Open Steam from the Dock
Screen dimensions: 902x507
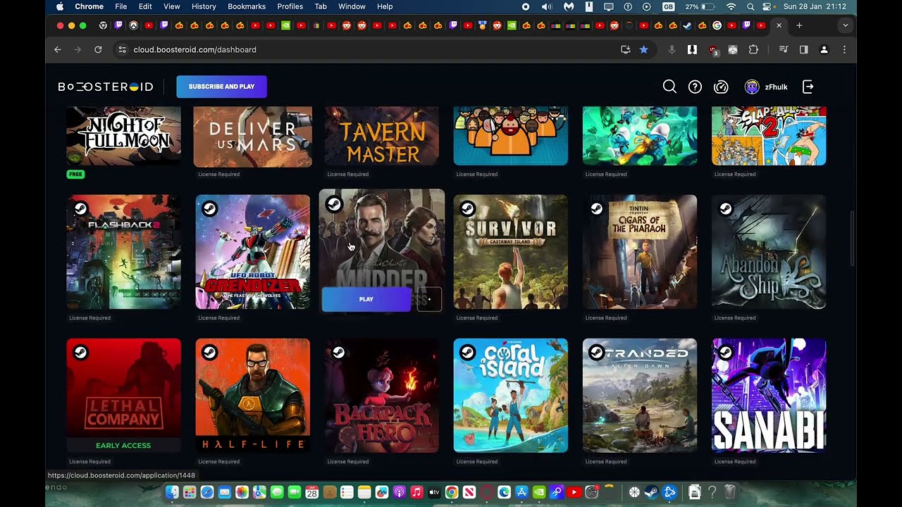[651, 492]
